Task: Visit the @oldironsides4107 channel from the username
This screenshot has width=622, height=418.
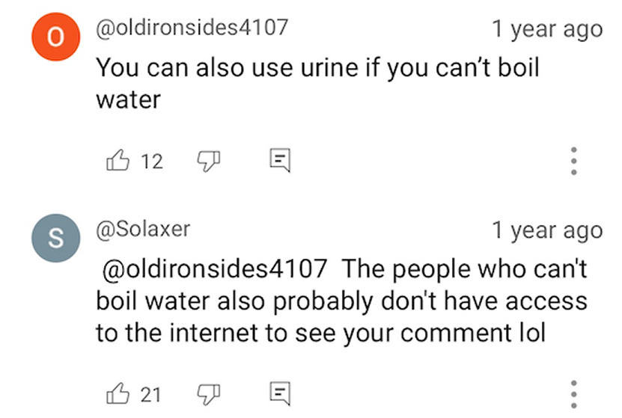Action: (192, 28)
